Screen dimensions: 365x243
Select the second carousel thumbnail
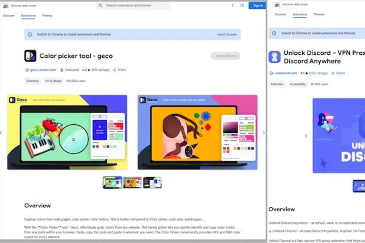click(132, 183)
